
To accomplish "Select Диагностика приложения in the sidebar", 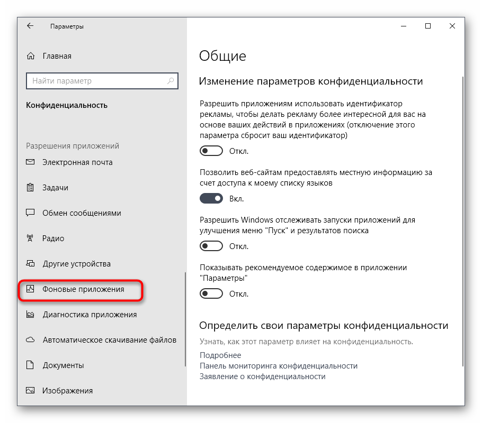I will [x=90, y=315].
